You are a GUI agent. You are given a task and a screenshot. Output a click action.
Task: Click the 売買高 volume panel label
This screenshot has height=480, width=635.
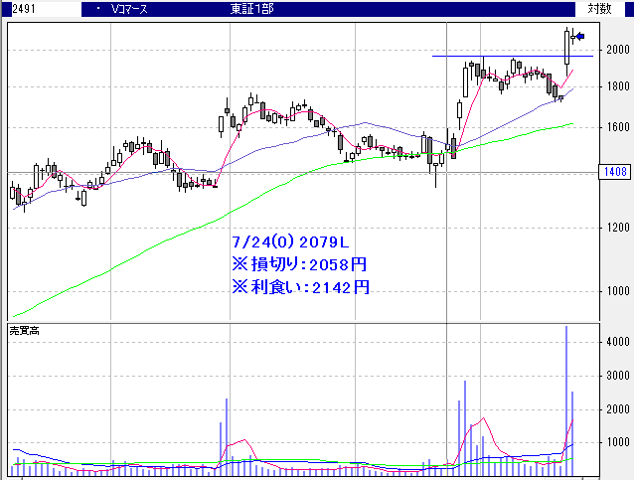point(22,329)
